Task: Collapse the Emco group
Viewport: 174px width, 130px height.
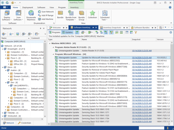Action: (x=2, y=67)
